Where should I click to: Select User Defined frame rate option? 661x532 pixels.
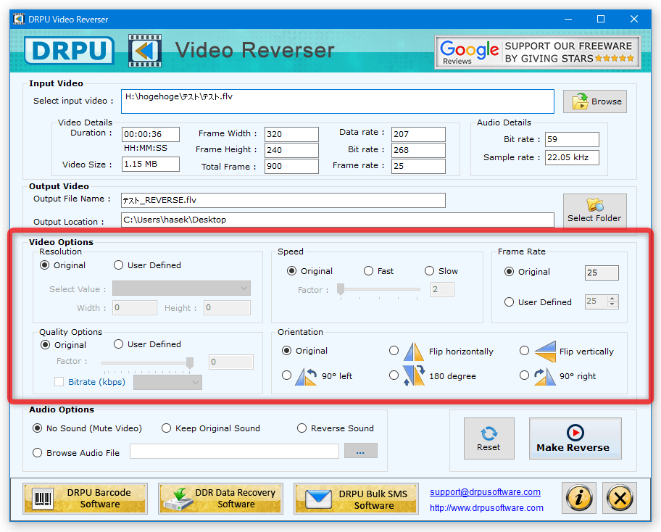tap(510, 302)
